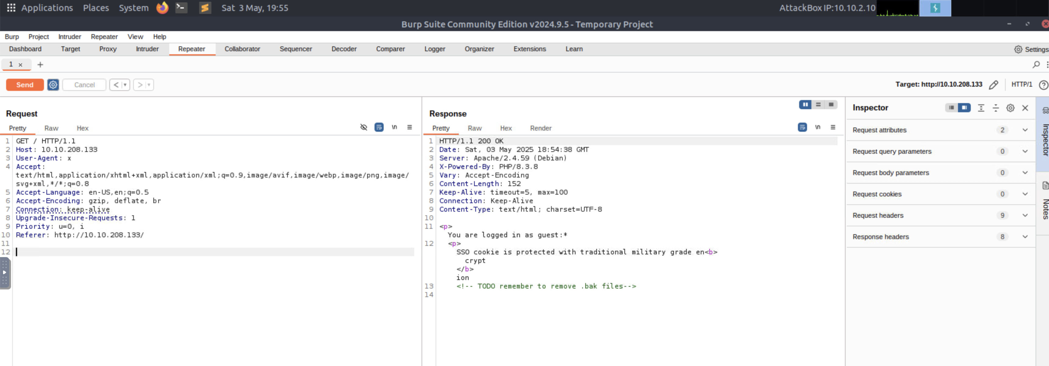This screenshot has height=366, width=1049.
Task: Expand the collapsed left side handle
Action: click(5, 272)
